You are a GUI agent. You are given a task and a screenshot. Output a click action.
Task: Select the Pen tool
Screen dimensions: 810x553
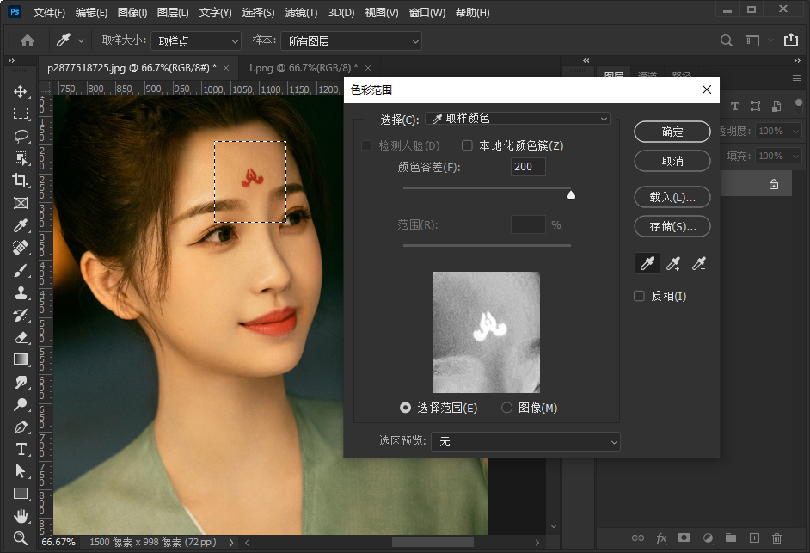point(20,427)
